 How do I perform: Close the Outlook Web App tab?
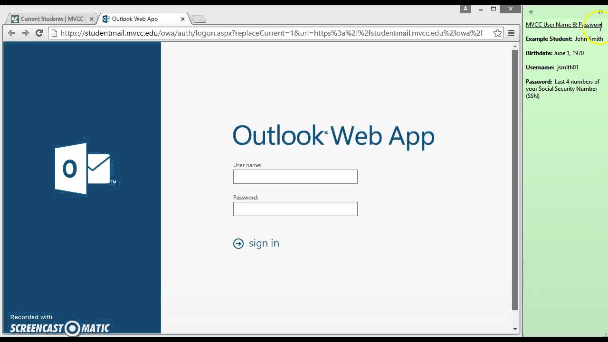[x=183, y=19]
